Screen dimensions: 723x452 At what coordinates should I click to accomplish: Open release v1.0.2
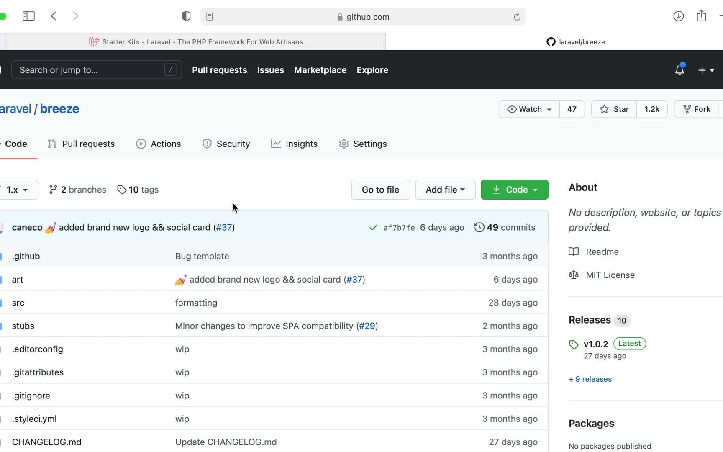point(596,344)
